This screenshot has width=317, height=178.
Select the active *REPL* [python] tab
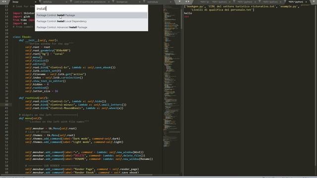[x=296, y=2]
